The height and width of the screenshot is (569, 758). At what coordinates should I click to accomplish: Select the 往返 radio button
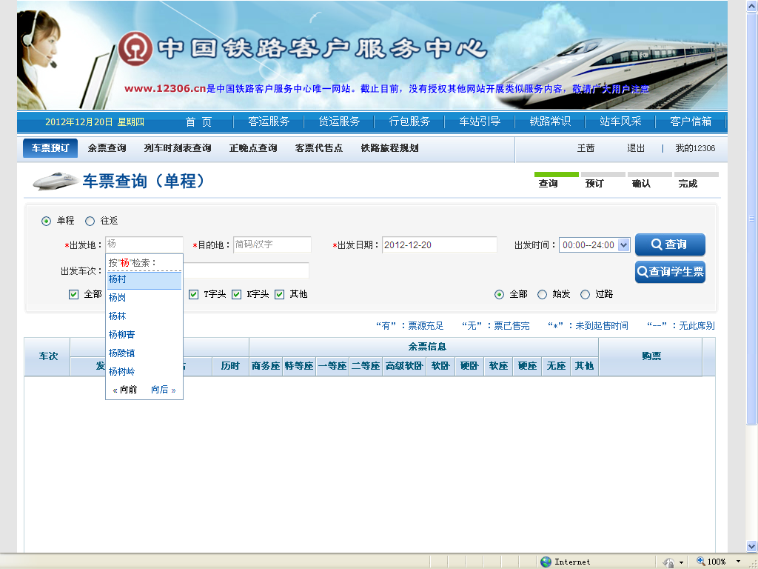[90, 221]
